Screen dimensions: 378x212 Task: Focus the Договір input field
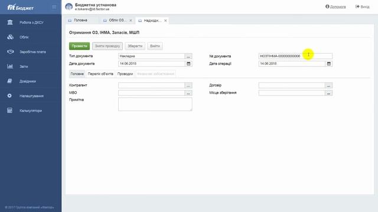292,85
